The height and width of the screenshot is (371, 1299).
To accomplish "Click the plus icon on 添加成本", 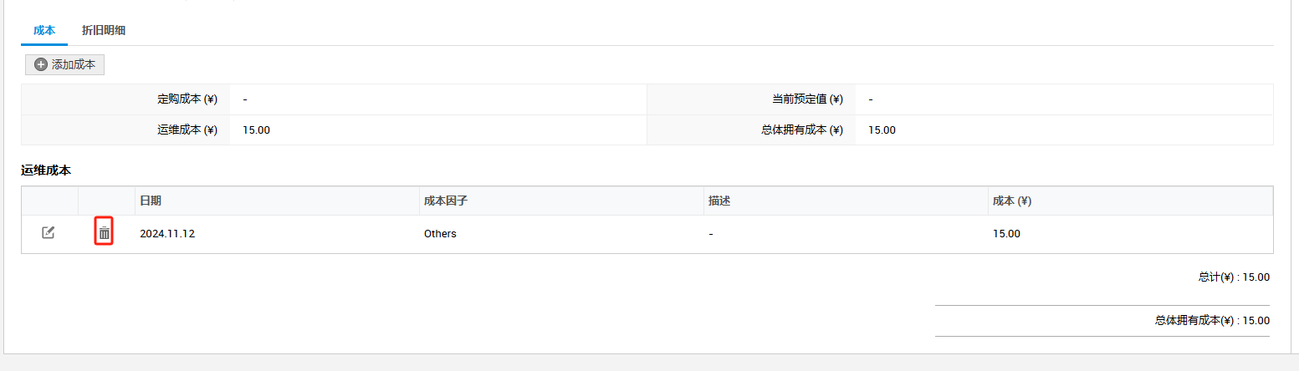I will pyautogui.click(x=40, y=64).
